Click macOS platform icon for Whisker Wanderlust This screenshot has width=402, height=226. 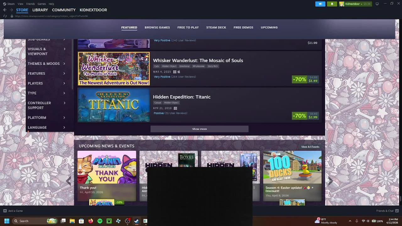point(179,72)
